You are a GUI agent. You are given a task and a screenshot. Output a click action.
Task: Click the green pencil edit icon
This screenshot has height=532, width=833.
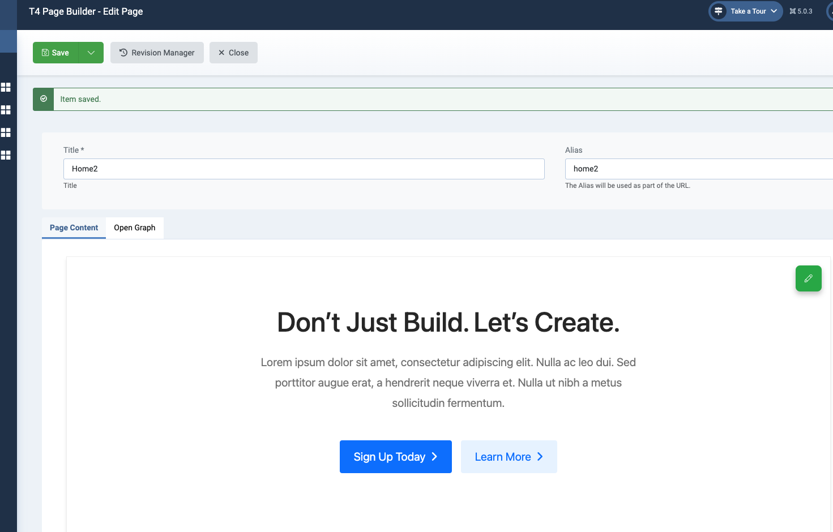click(x=808, y=278)
